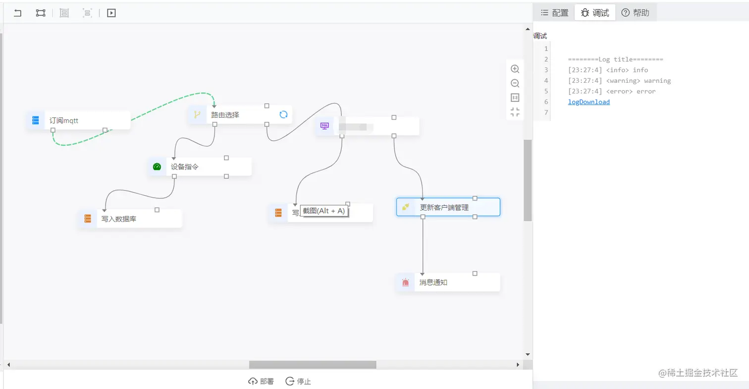Viewport: 749px width, 389px height.
Task: Fit canvas to screen icon
Action: 515,112
